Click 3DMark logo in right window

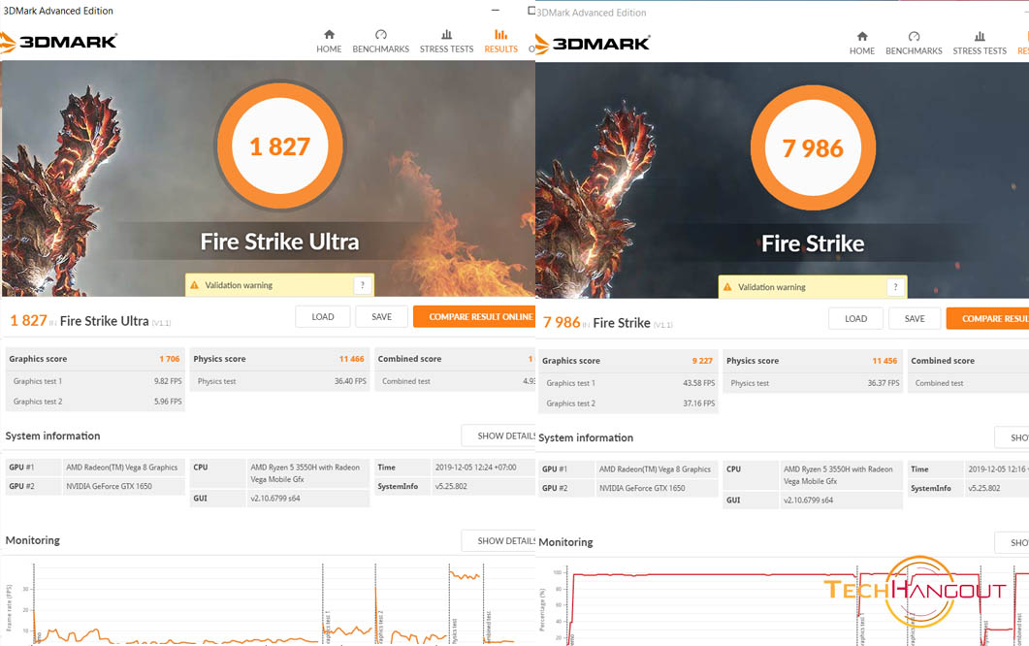click(x=593, y=44)
